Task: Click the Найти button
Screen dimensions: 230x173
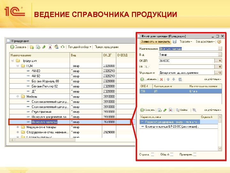Action: 182,110
